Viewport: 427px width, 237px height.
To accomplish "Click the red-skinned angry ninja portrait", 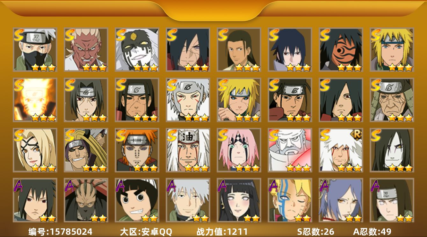I will (86, 50).
